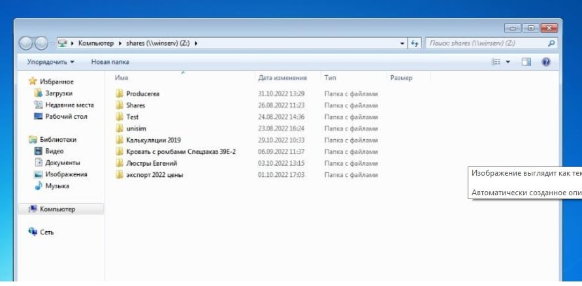Click the Музыка library icon
The width and height of the screenshot is (582, 286).
39,186
